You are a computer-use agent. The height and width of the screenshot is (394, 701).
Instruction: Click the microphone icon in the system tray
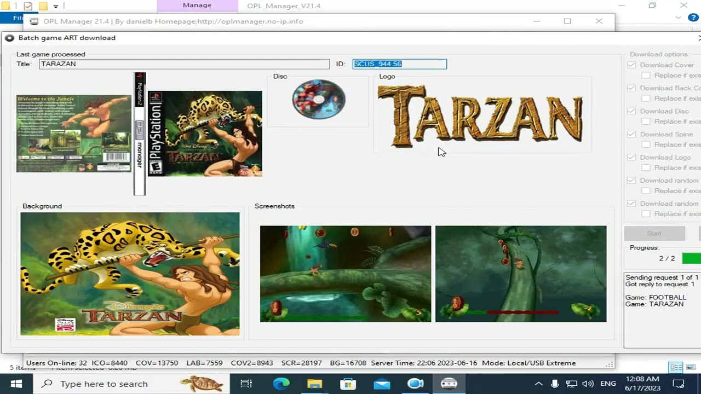(x=555, y=384)
